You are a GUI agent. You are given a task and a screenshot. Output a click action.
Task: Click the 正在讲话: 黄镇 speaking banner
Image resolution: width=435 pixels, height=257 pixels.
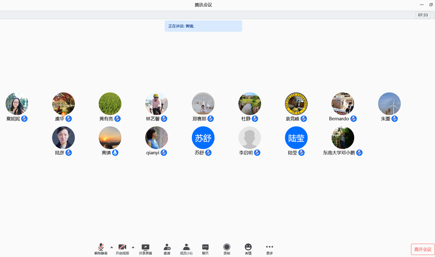click(x=203, y=26)
